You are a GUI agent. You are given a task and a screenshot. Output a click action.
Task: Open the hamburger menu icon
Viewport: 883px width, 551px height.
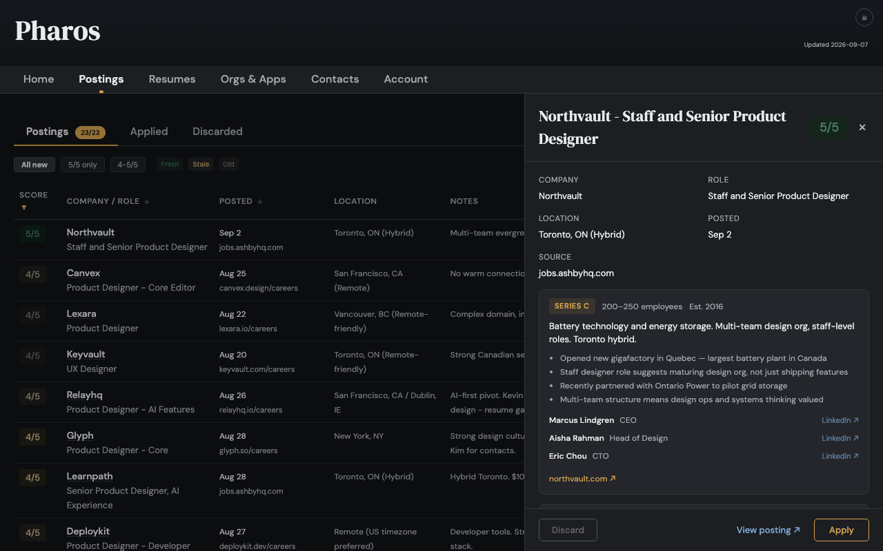click(x=864, y=17)
